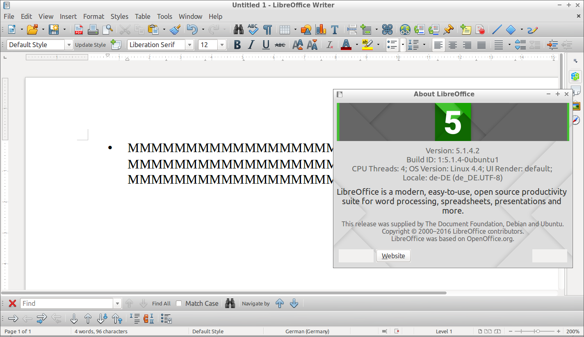Open the File menu
Viewport: 584px width, 337px height.
[x=9, y=16]
